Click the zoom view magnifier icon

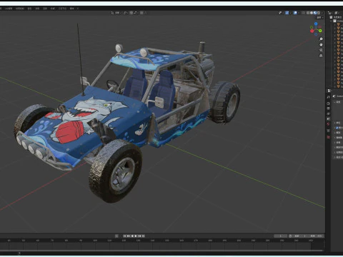click(x=321, y=39)
